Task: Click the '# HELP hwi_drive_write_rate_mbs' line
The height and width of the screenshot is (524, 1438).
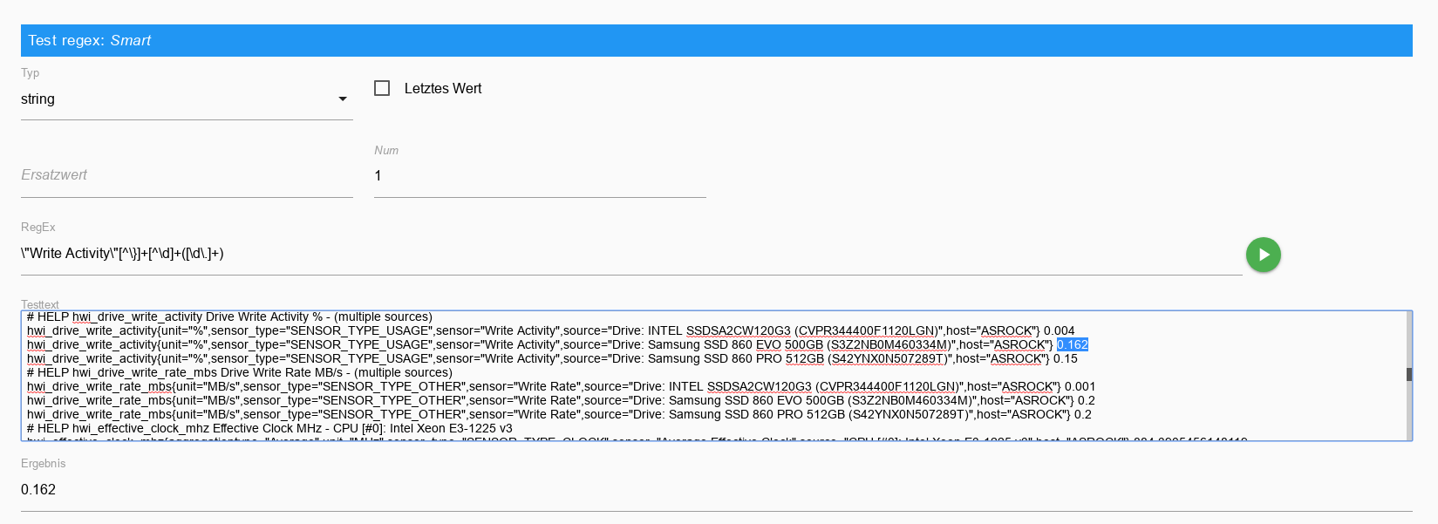Action: (x=240, y=372)
